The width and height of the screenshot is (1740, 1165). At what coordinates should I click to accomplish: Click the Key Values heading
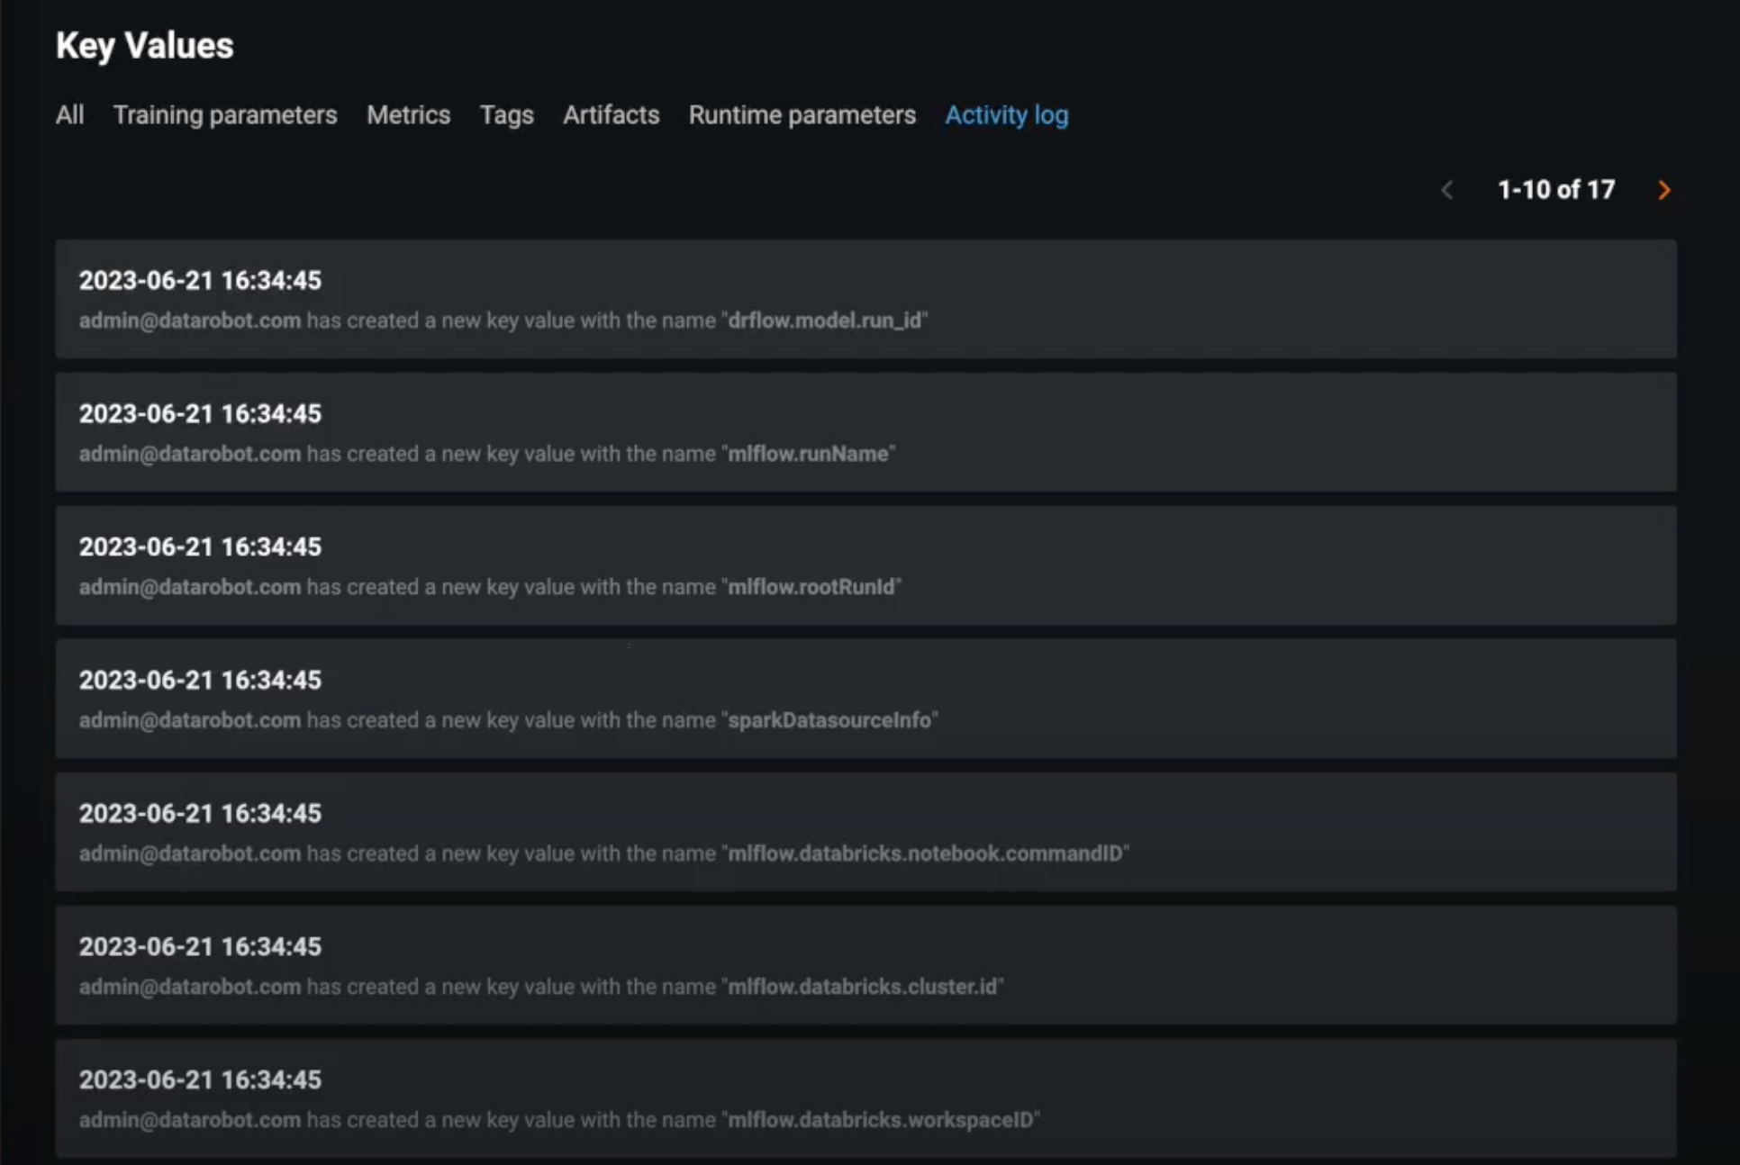coord(144,46)
